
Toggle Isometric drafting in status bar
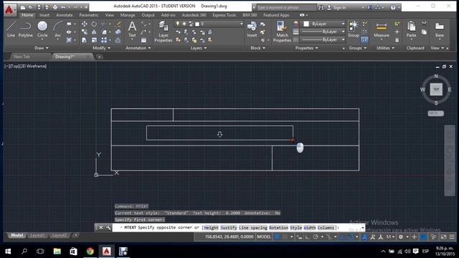(x=329, y=237)
